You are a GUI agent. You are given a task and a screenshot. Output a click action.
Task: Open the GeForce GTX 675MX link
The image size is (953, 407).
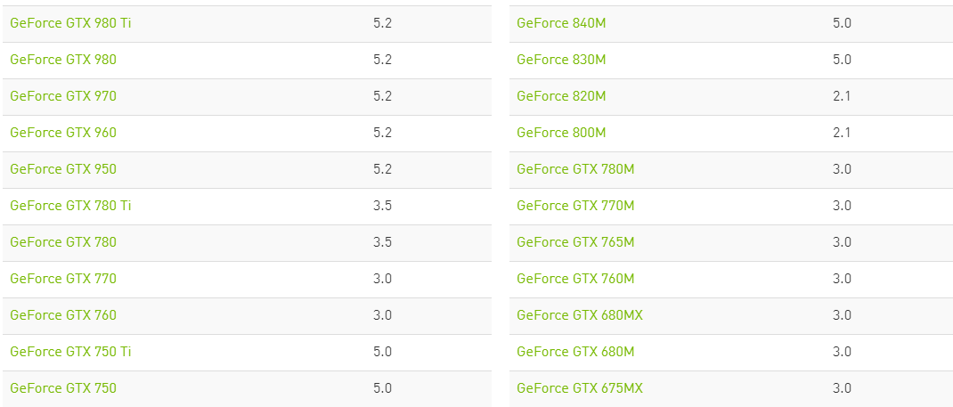pos(580,388)
